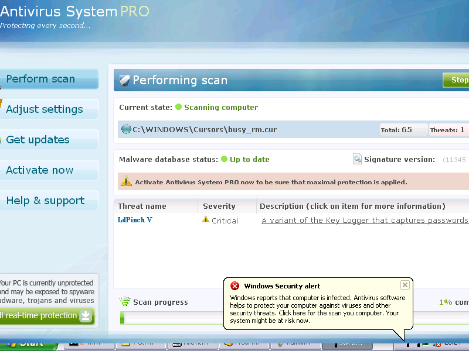This screenshot has width=469, height=351.
Task: Select Get updates from the sidebar
Action: tap(38, 140)
